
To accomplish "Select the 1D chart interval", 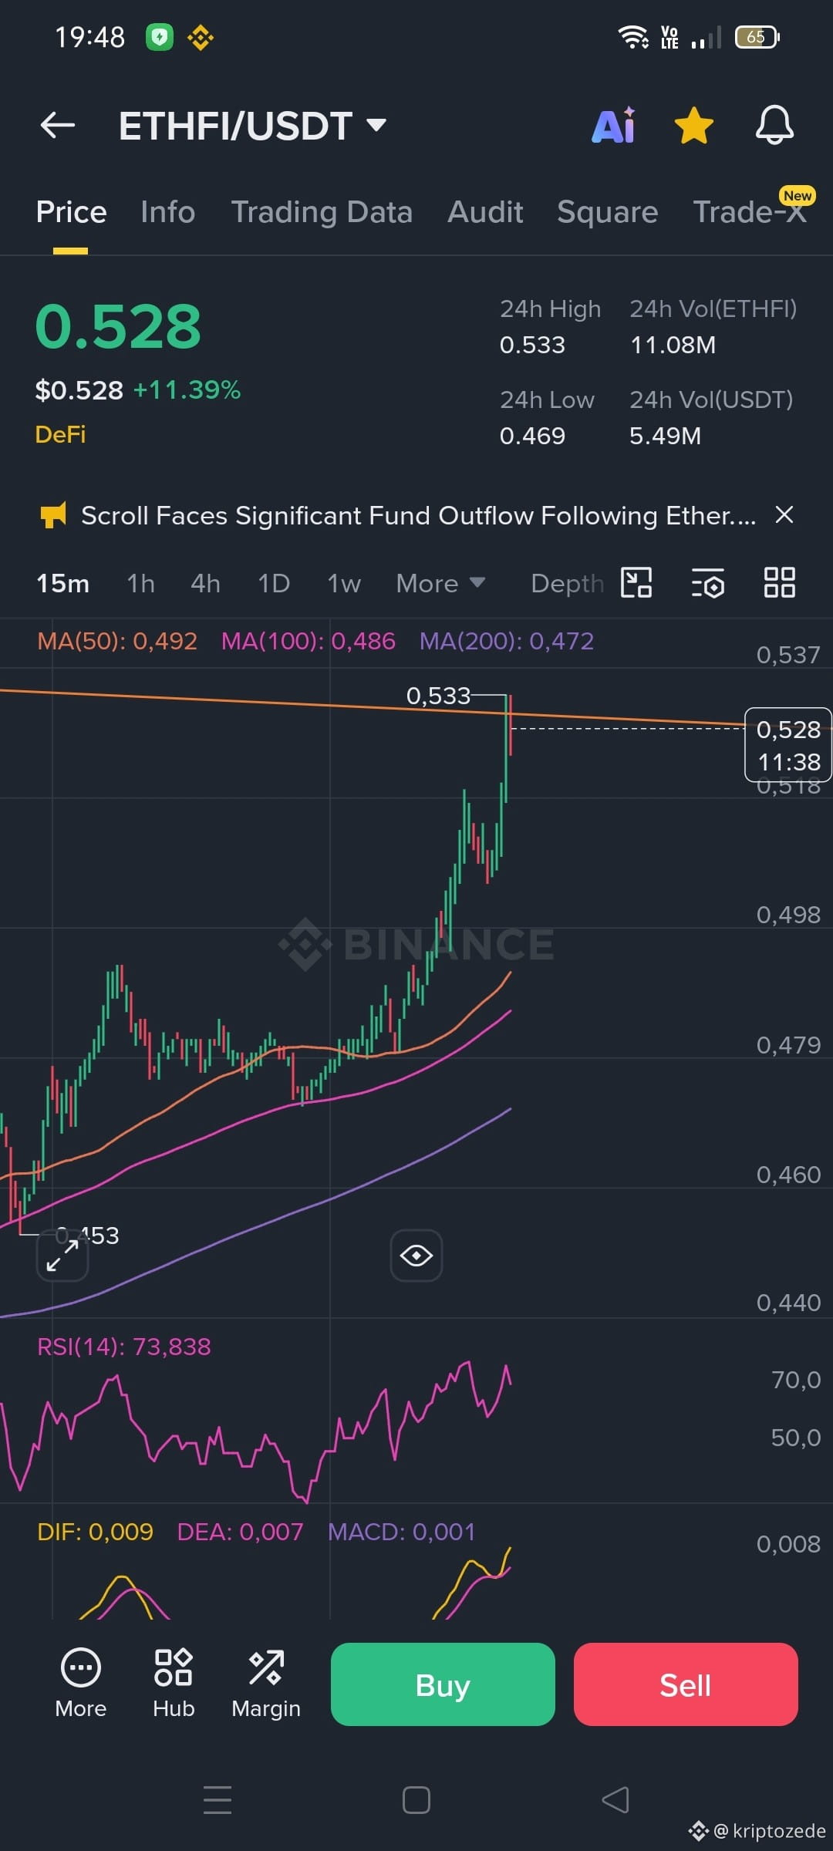I will click(x=274, y=583).
